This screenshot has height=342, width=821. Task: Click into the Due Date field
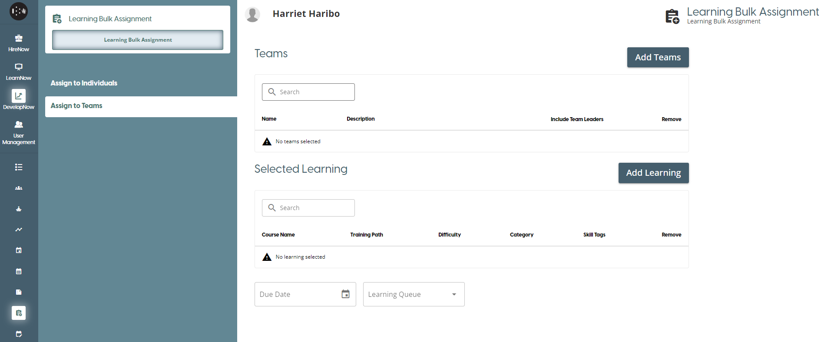295,294
